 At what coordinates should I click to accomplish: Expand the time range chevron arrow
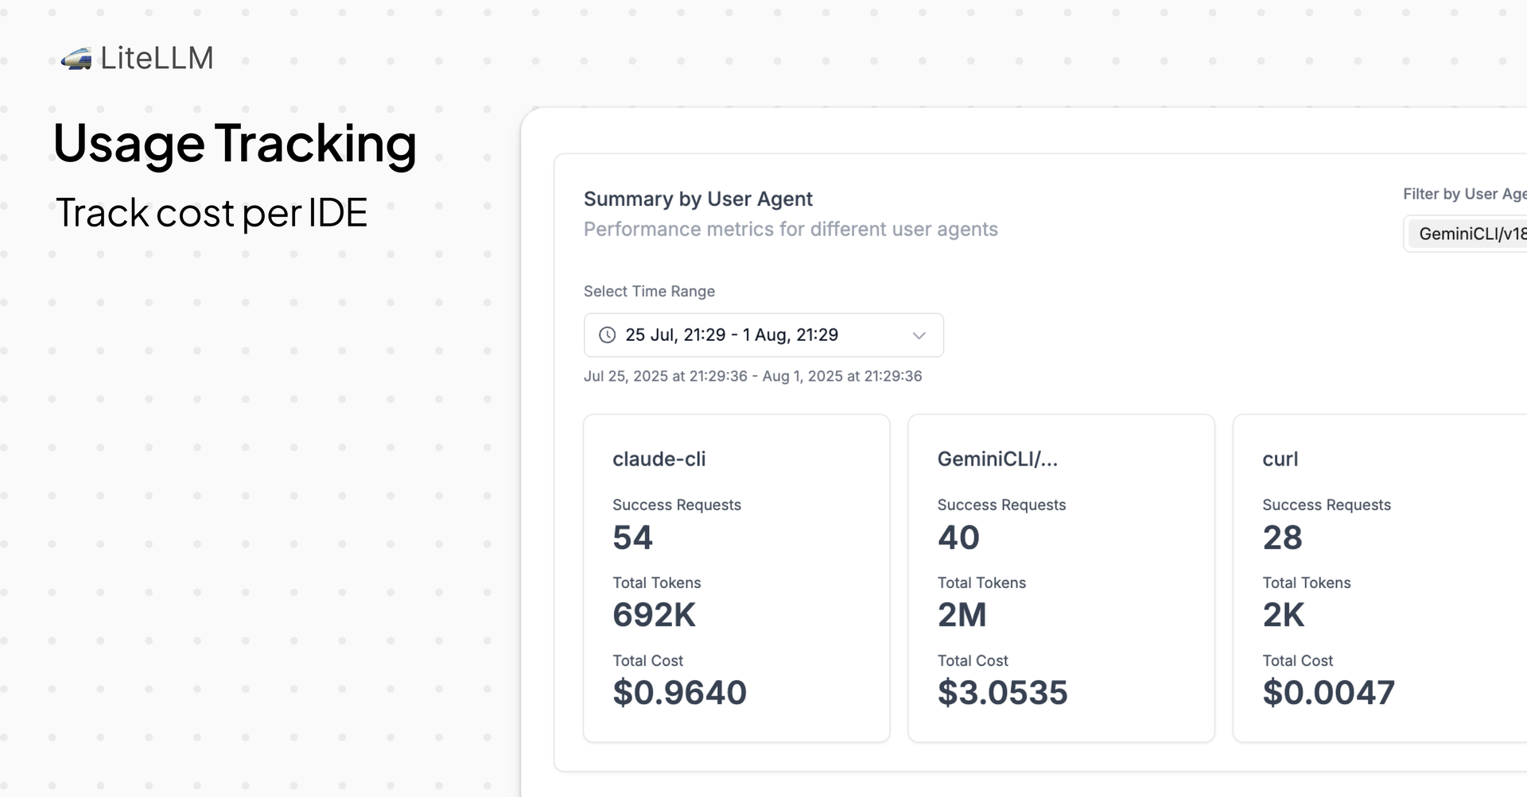click(919, 335)
